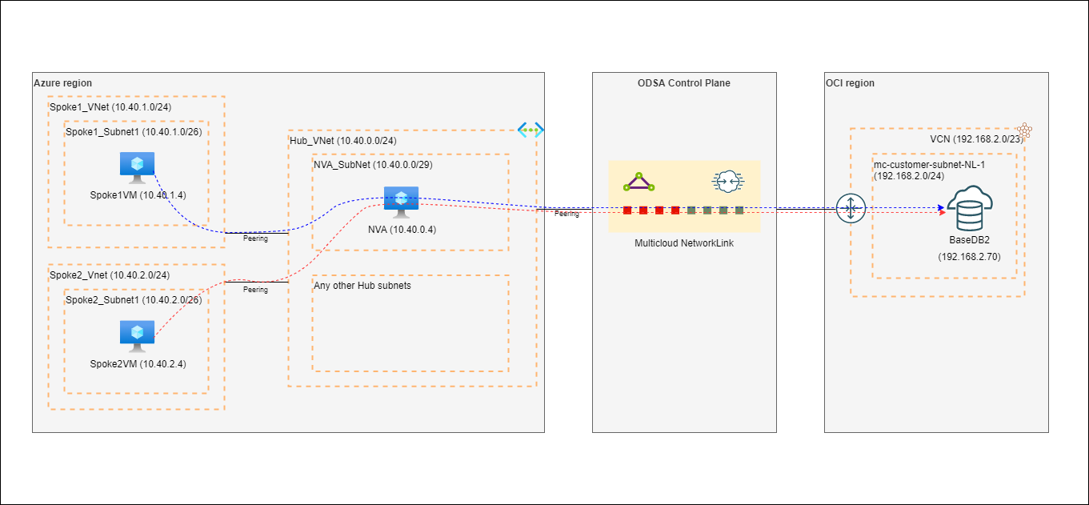Click the ODSA Control Plane title
Viewport: 1089px width, 505px height.
(x=683, y=82)
